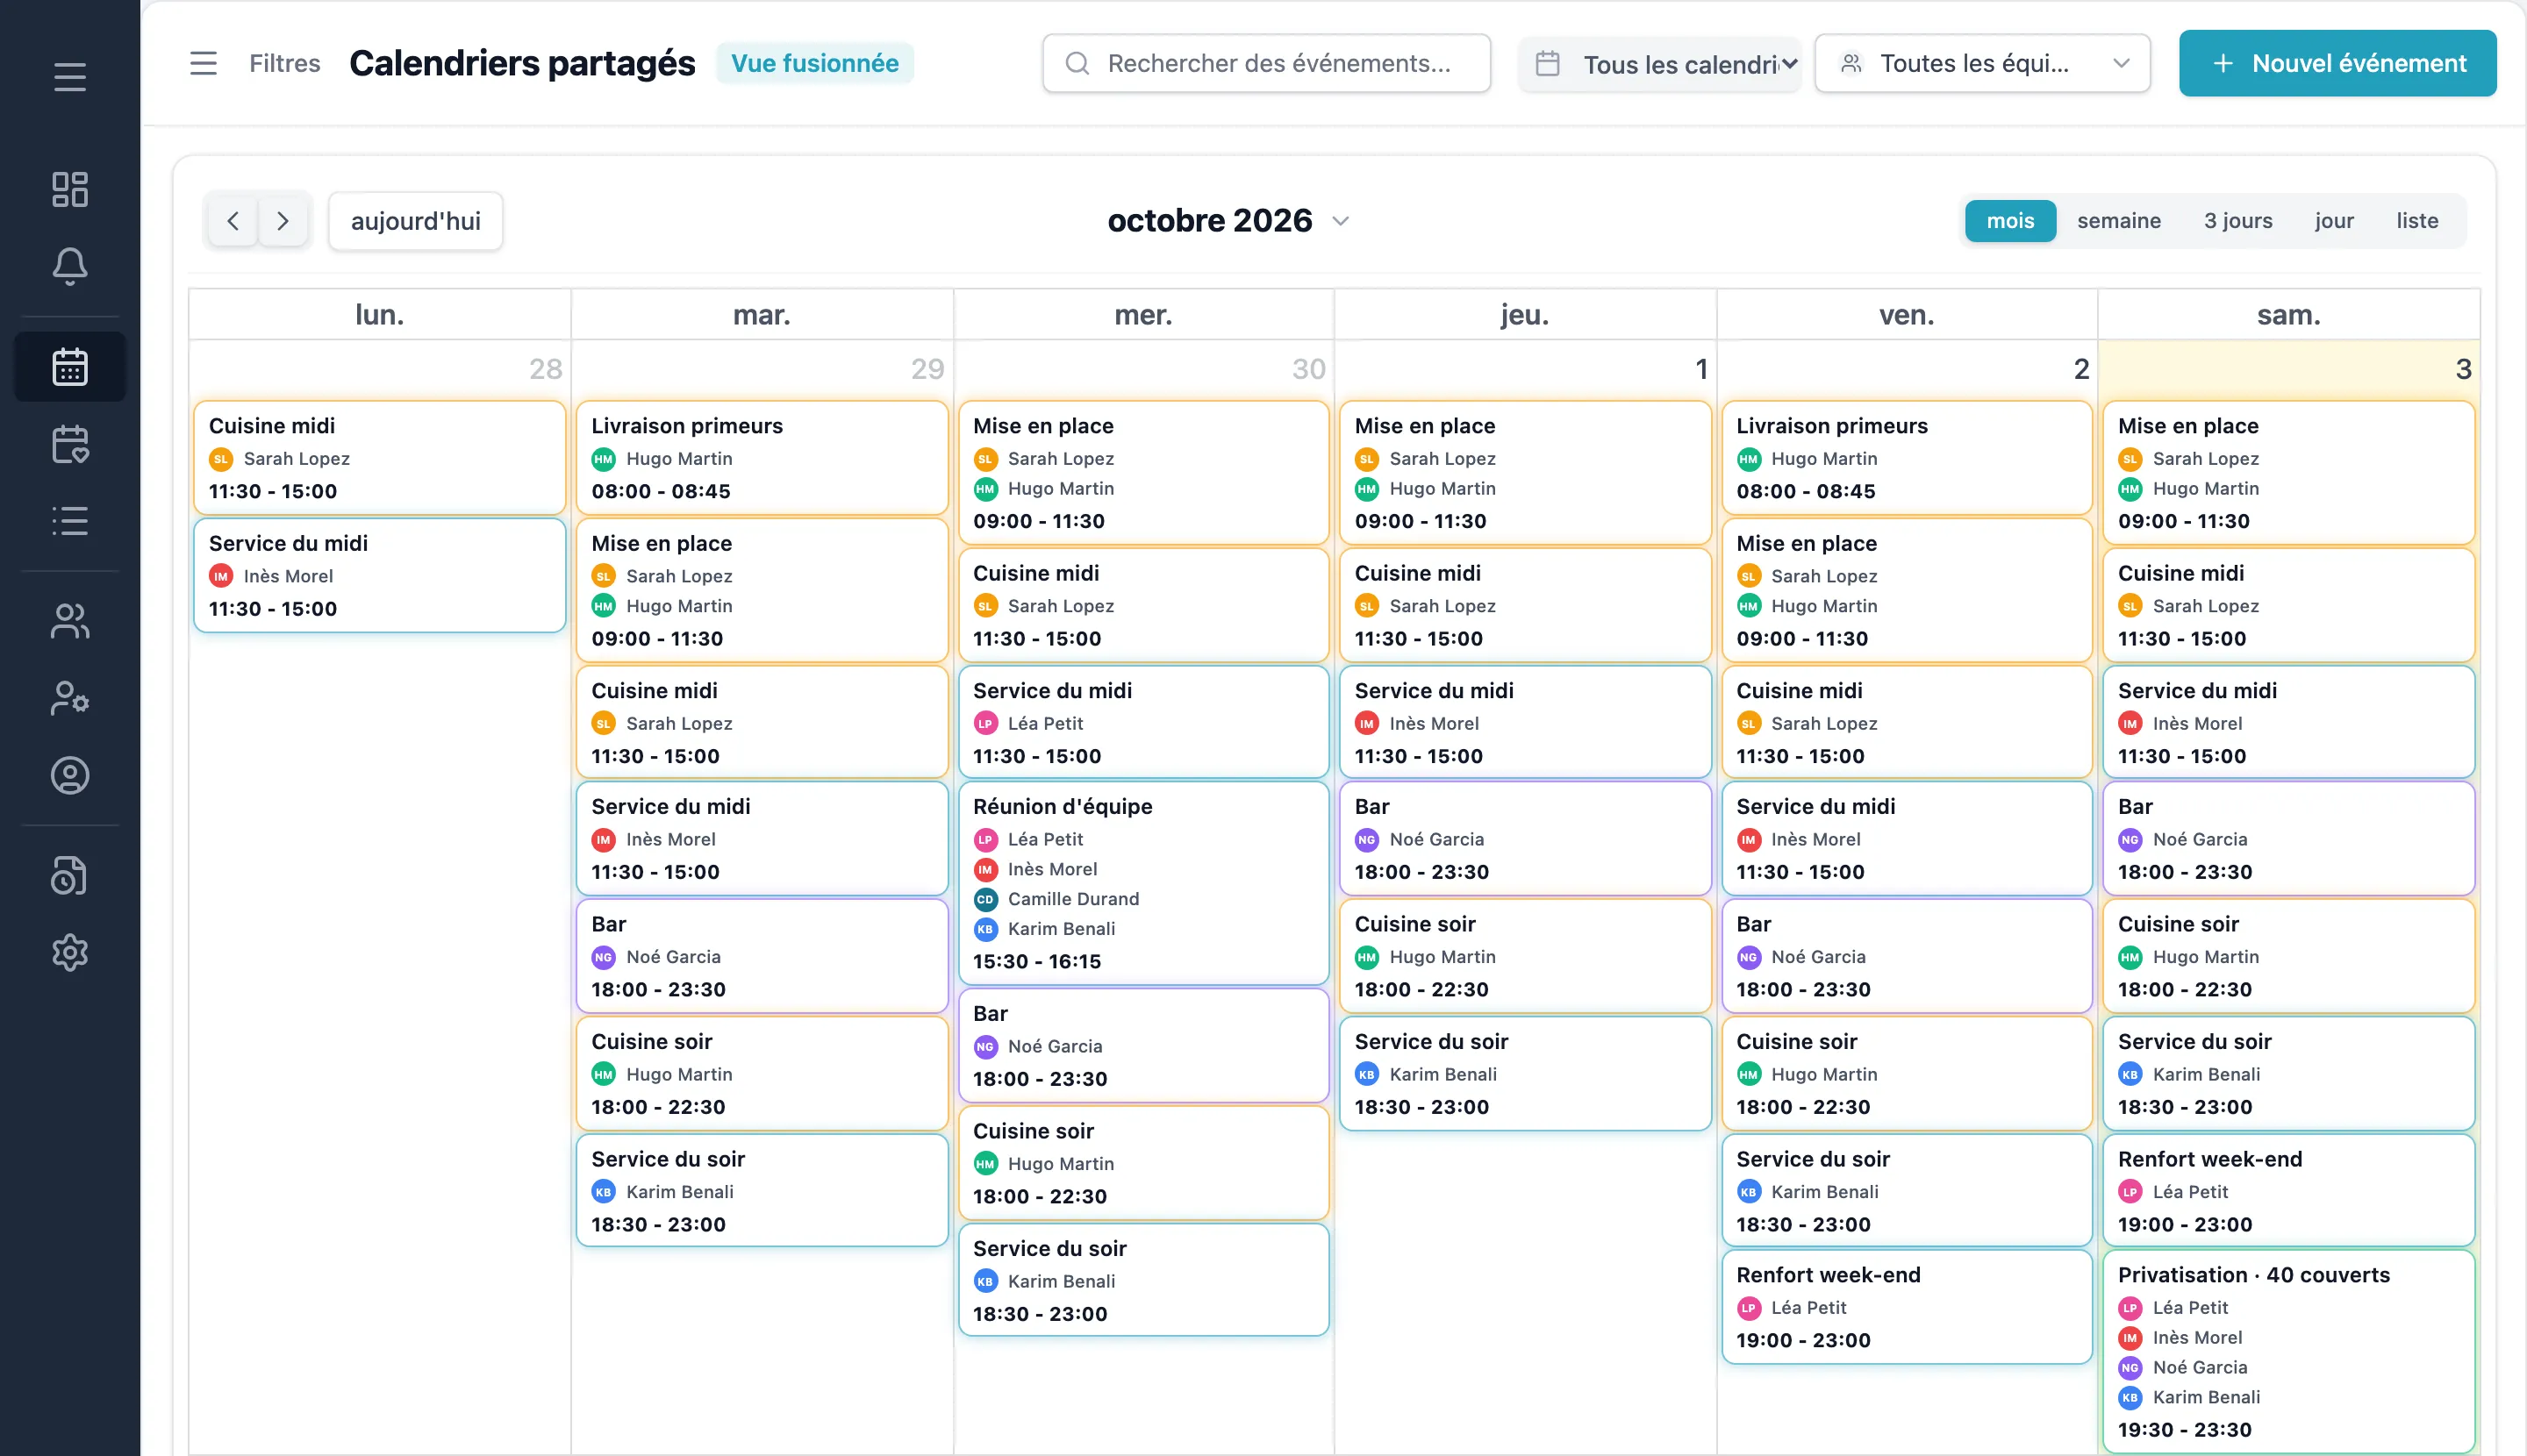The image size is (2527, 1456).
Task: Open notifications bell in sidebar
Action: pyautogui.click(x=69, y=266)
